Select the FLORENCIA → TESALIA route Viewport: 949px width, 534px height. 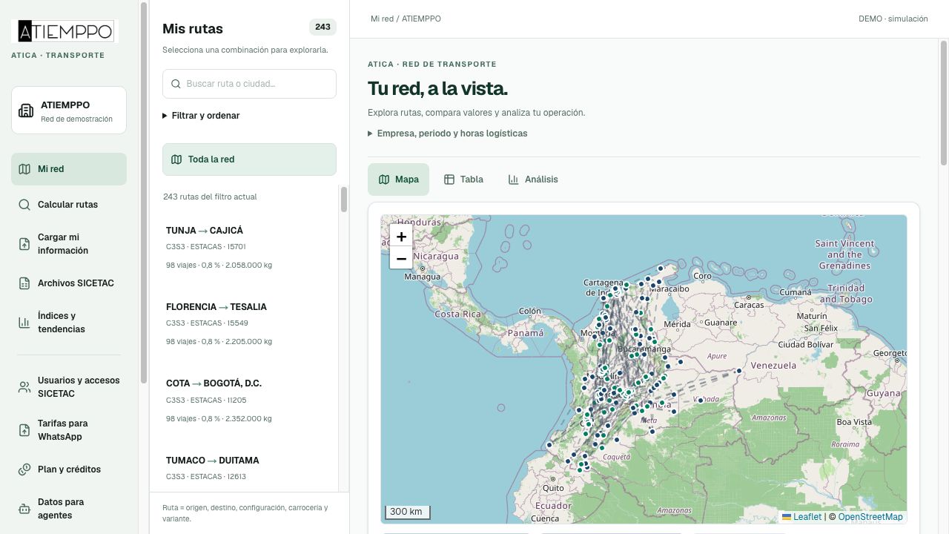(251, 326)
